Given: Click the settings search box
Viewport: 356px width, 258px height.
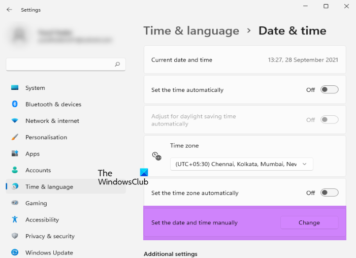Looking at the screenshot, I should 60,64.
